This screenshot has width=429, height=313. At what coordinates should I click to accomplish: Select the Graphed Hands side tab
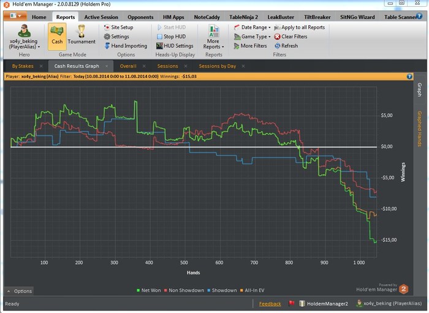[x=419, y=129]
